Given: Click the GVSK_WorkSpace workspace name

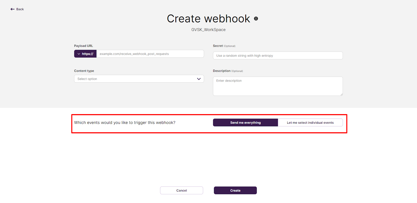Looking at the screenshot, I should coord(208,30).
